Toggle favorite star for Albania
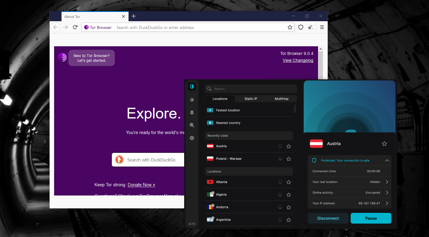This screenshot has height=237, width=429. click(289, 182)
